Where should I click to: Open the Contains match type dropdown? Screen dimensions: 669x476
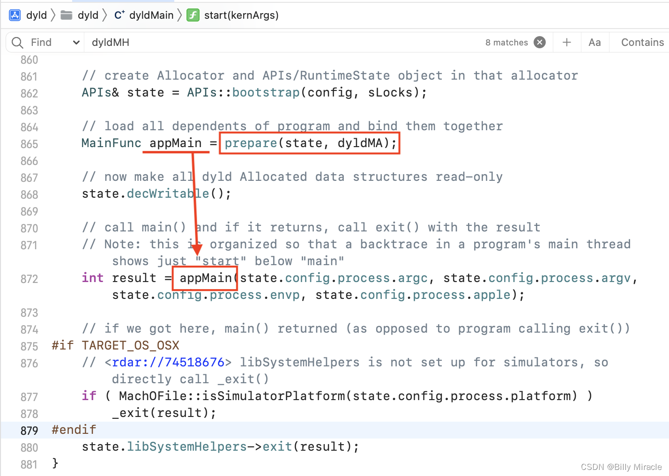coord(642,43)
